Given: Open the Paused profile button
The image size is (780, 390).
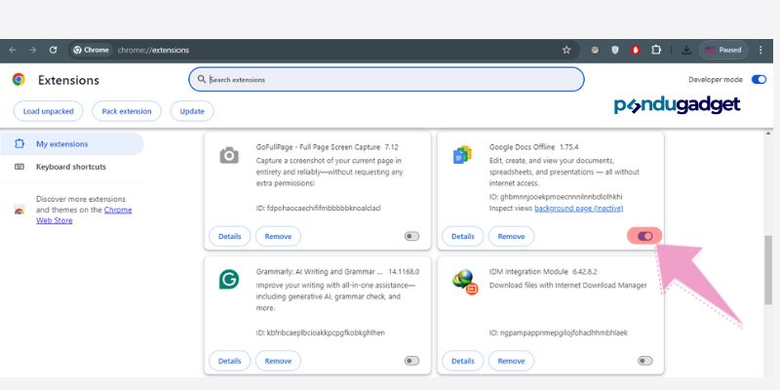Looking at the screenshot, I should [723, 51].
